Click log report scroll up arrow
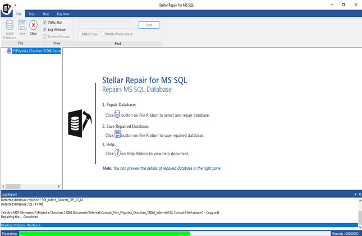 pos(360,201)
